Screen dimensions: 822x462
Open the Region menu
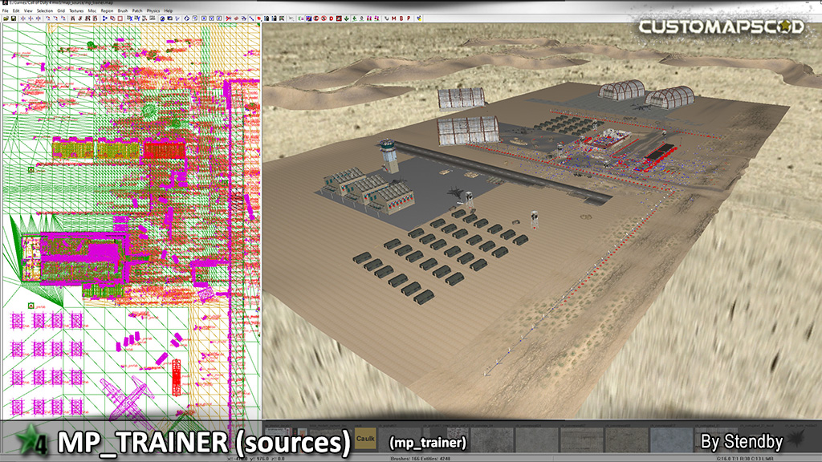pos(107,10)
